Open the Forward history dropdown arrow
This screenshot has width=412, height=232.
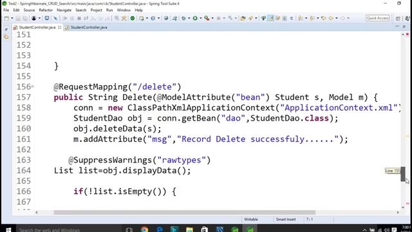(348, 18)
